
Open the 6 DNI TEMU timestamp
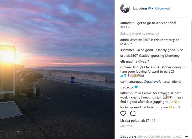(x=127, y=126)
